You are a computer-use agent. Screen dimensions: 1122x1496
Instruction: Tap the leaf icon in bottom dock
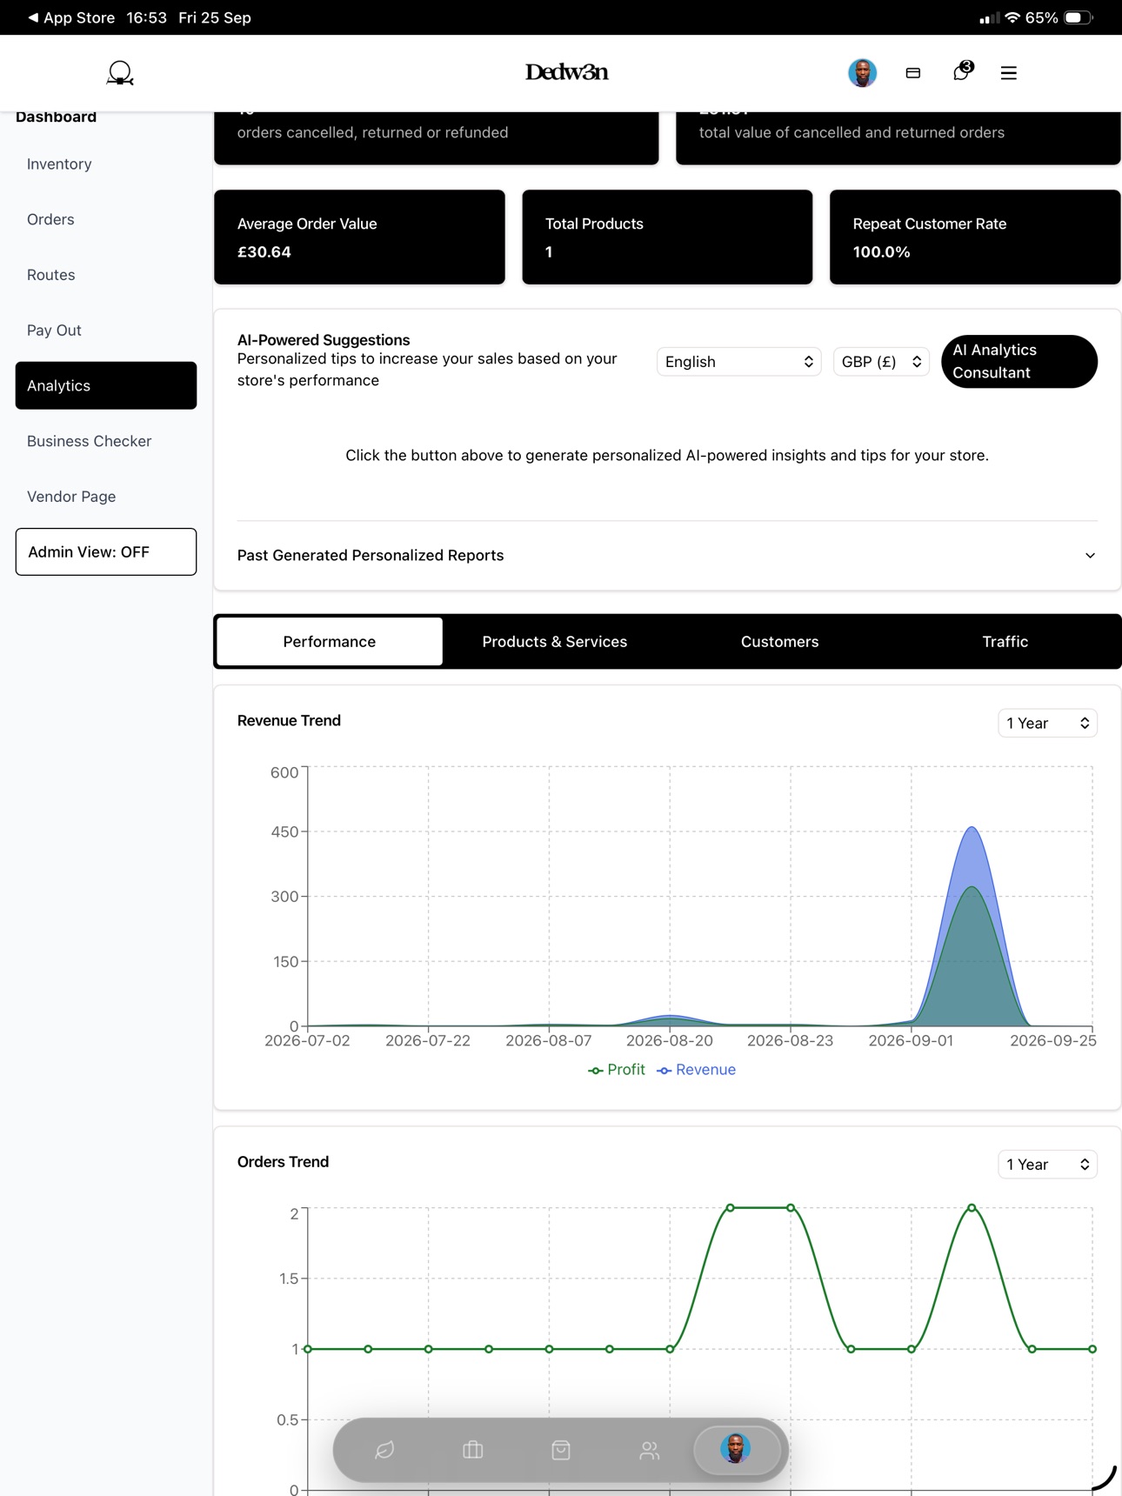[384, 1450]
